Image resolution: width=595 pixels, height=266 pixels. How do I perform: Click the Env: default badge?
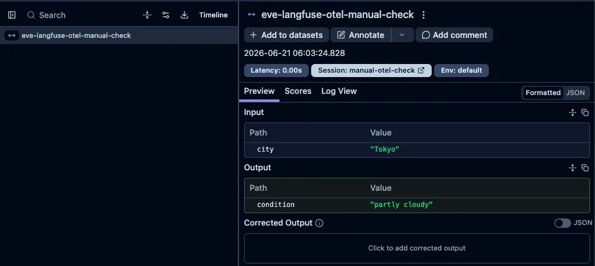pos(461,70)
